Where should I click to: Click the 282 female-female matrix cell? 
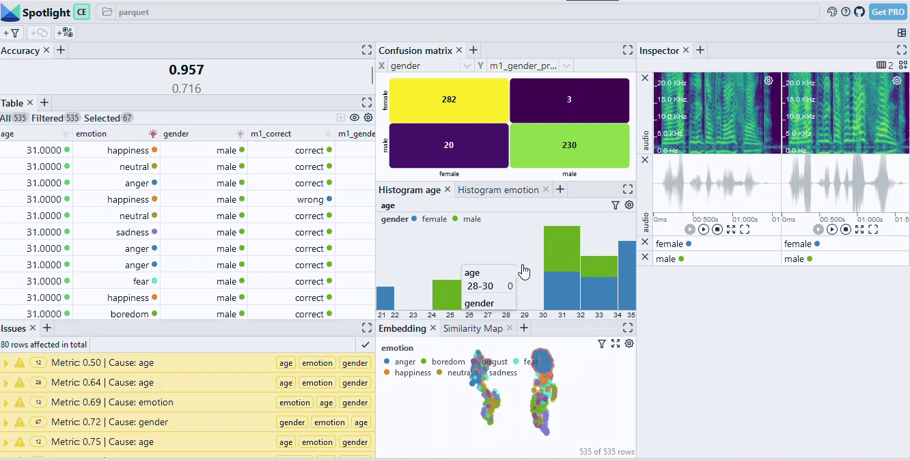click(x=449, y=100)
